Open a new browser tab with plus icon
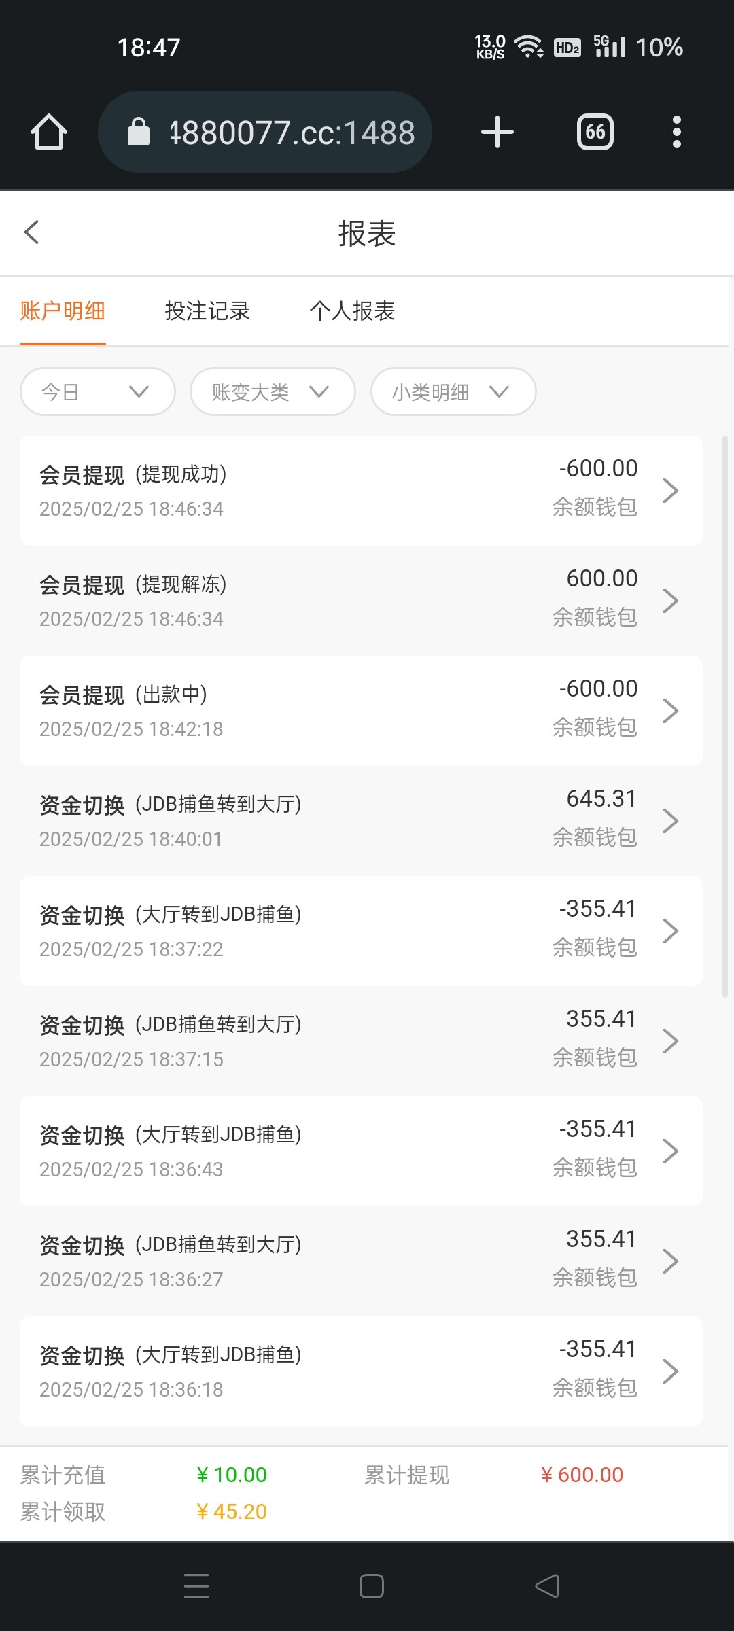Screen dimensions: 734x1631 pos(497,132)
